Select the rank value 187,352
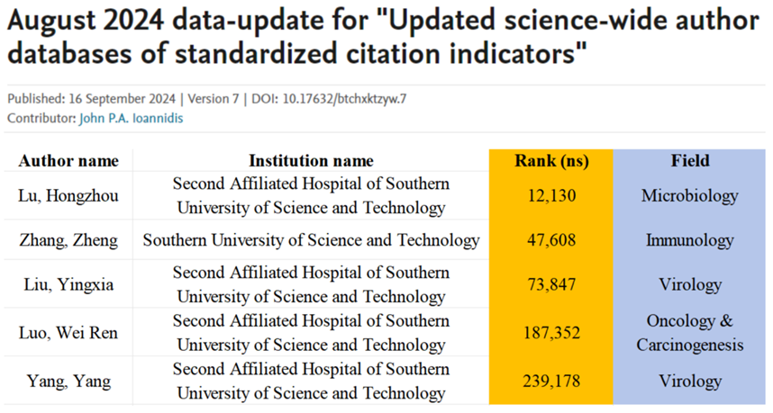Viewport: 773px width, 413px height. click(550, 333)
